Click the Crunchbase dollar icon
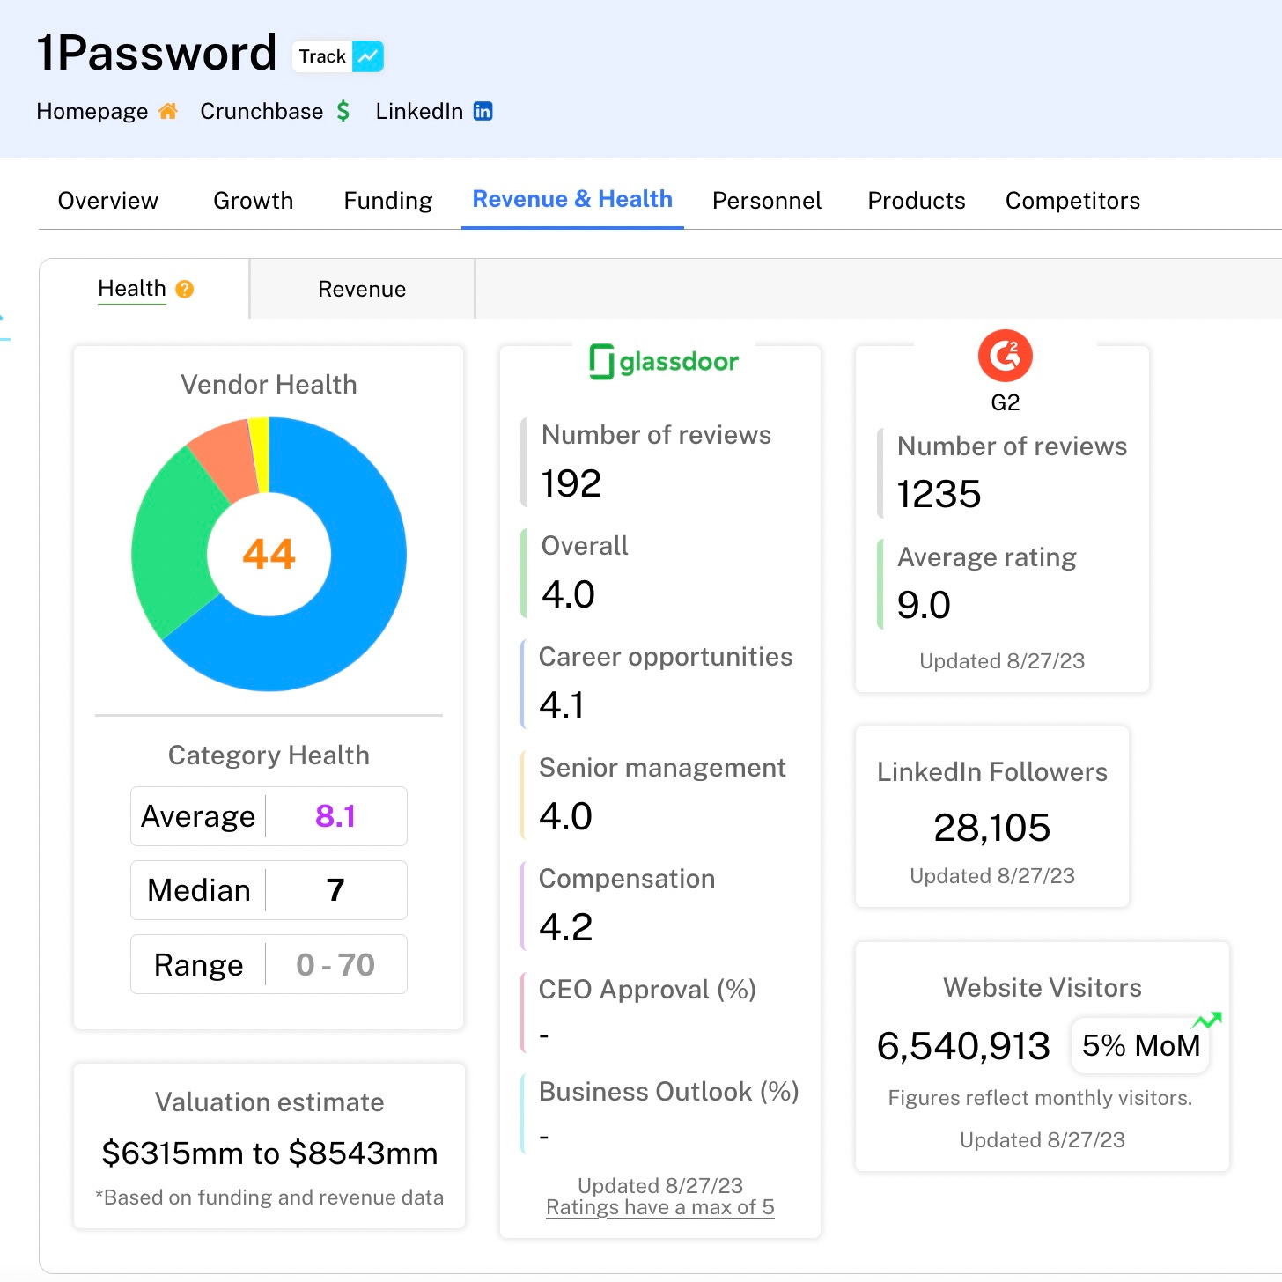 point(343,111)
